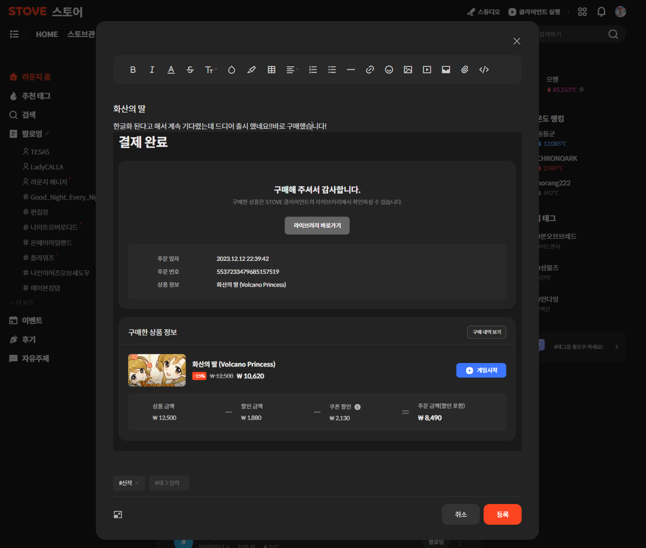Click the 라이브러리 바로가기 button in the image
The image size is (646, 548).
(x=317, y=225)
